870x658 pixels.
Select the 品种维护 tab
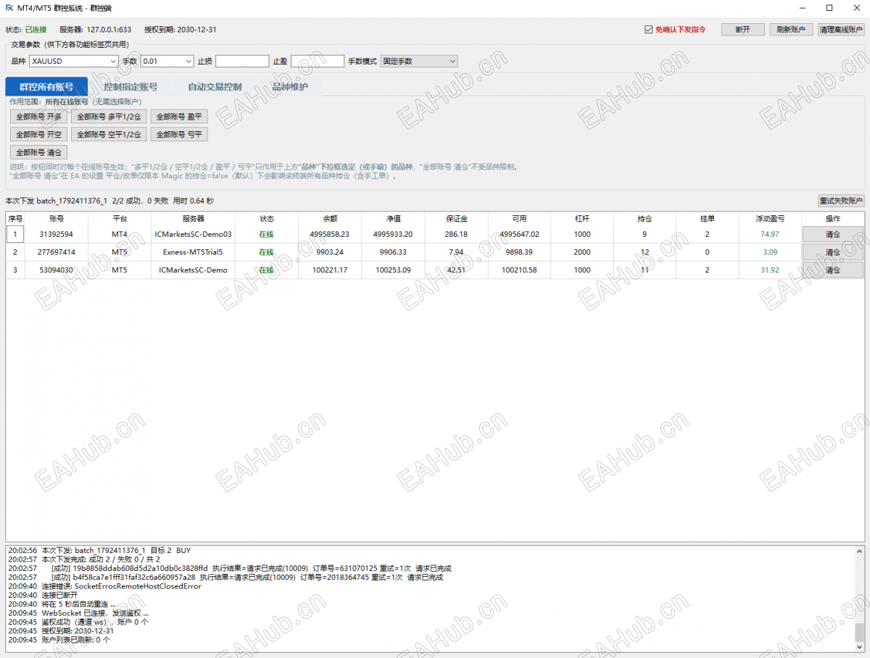290,87
